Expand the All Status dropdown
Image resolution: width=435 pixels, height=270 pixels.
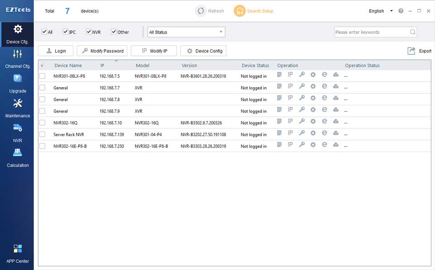(x=186, y=32)
